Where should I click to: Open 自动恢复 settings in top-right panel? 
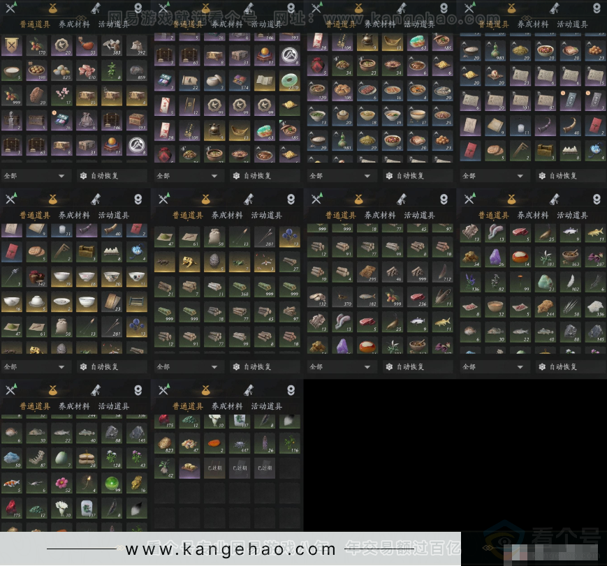pyautogui.click(x=571, y=176)
